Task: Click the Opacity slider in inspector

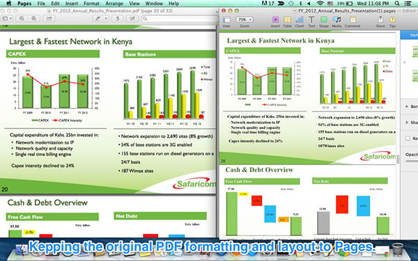Action: click(x=412, y=161)
